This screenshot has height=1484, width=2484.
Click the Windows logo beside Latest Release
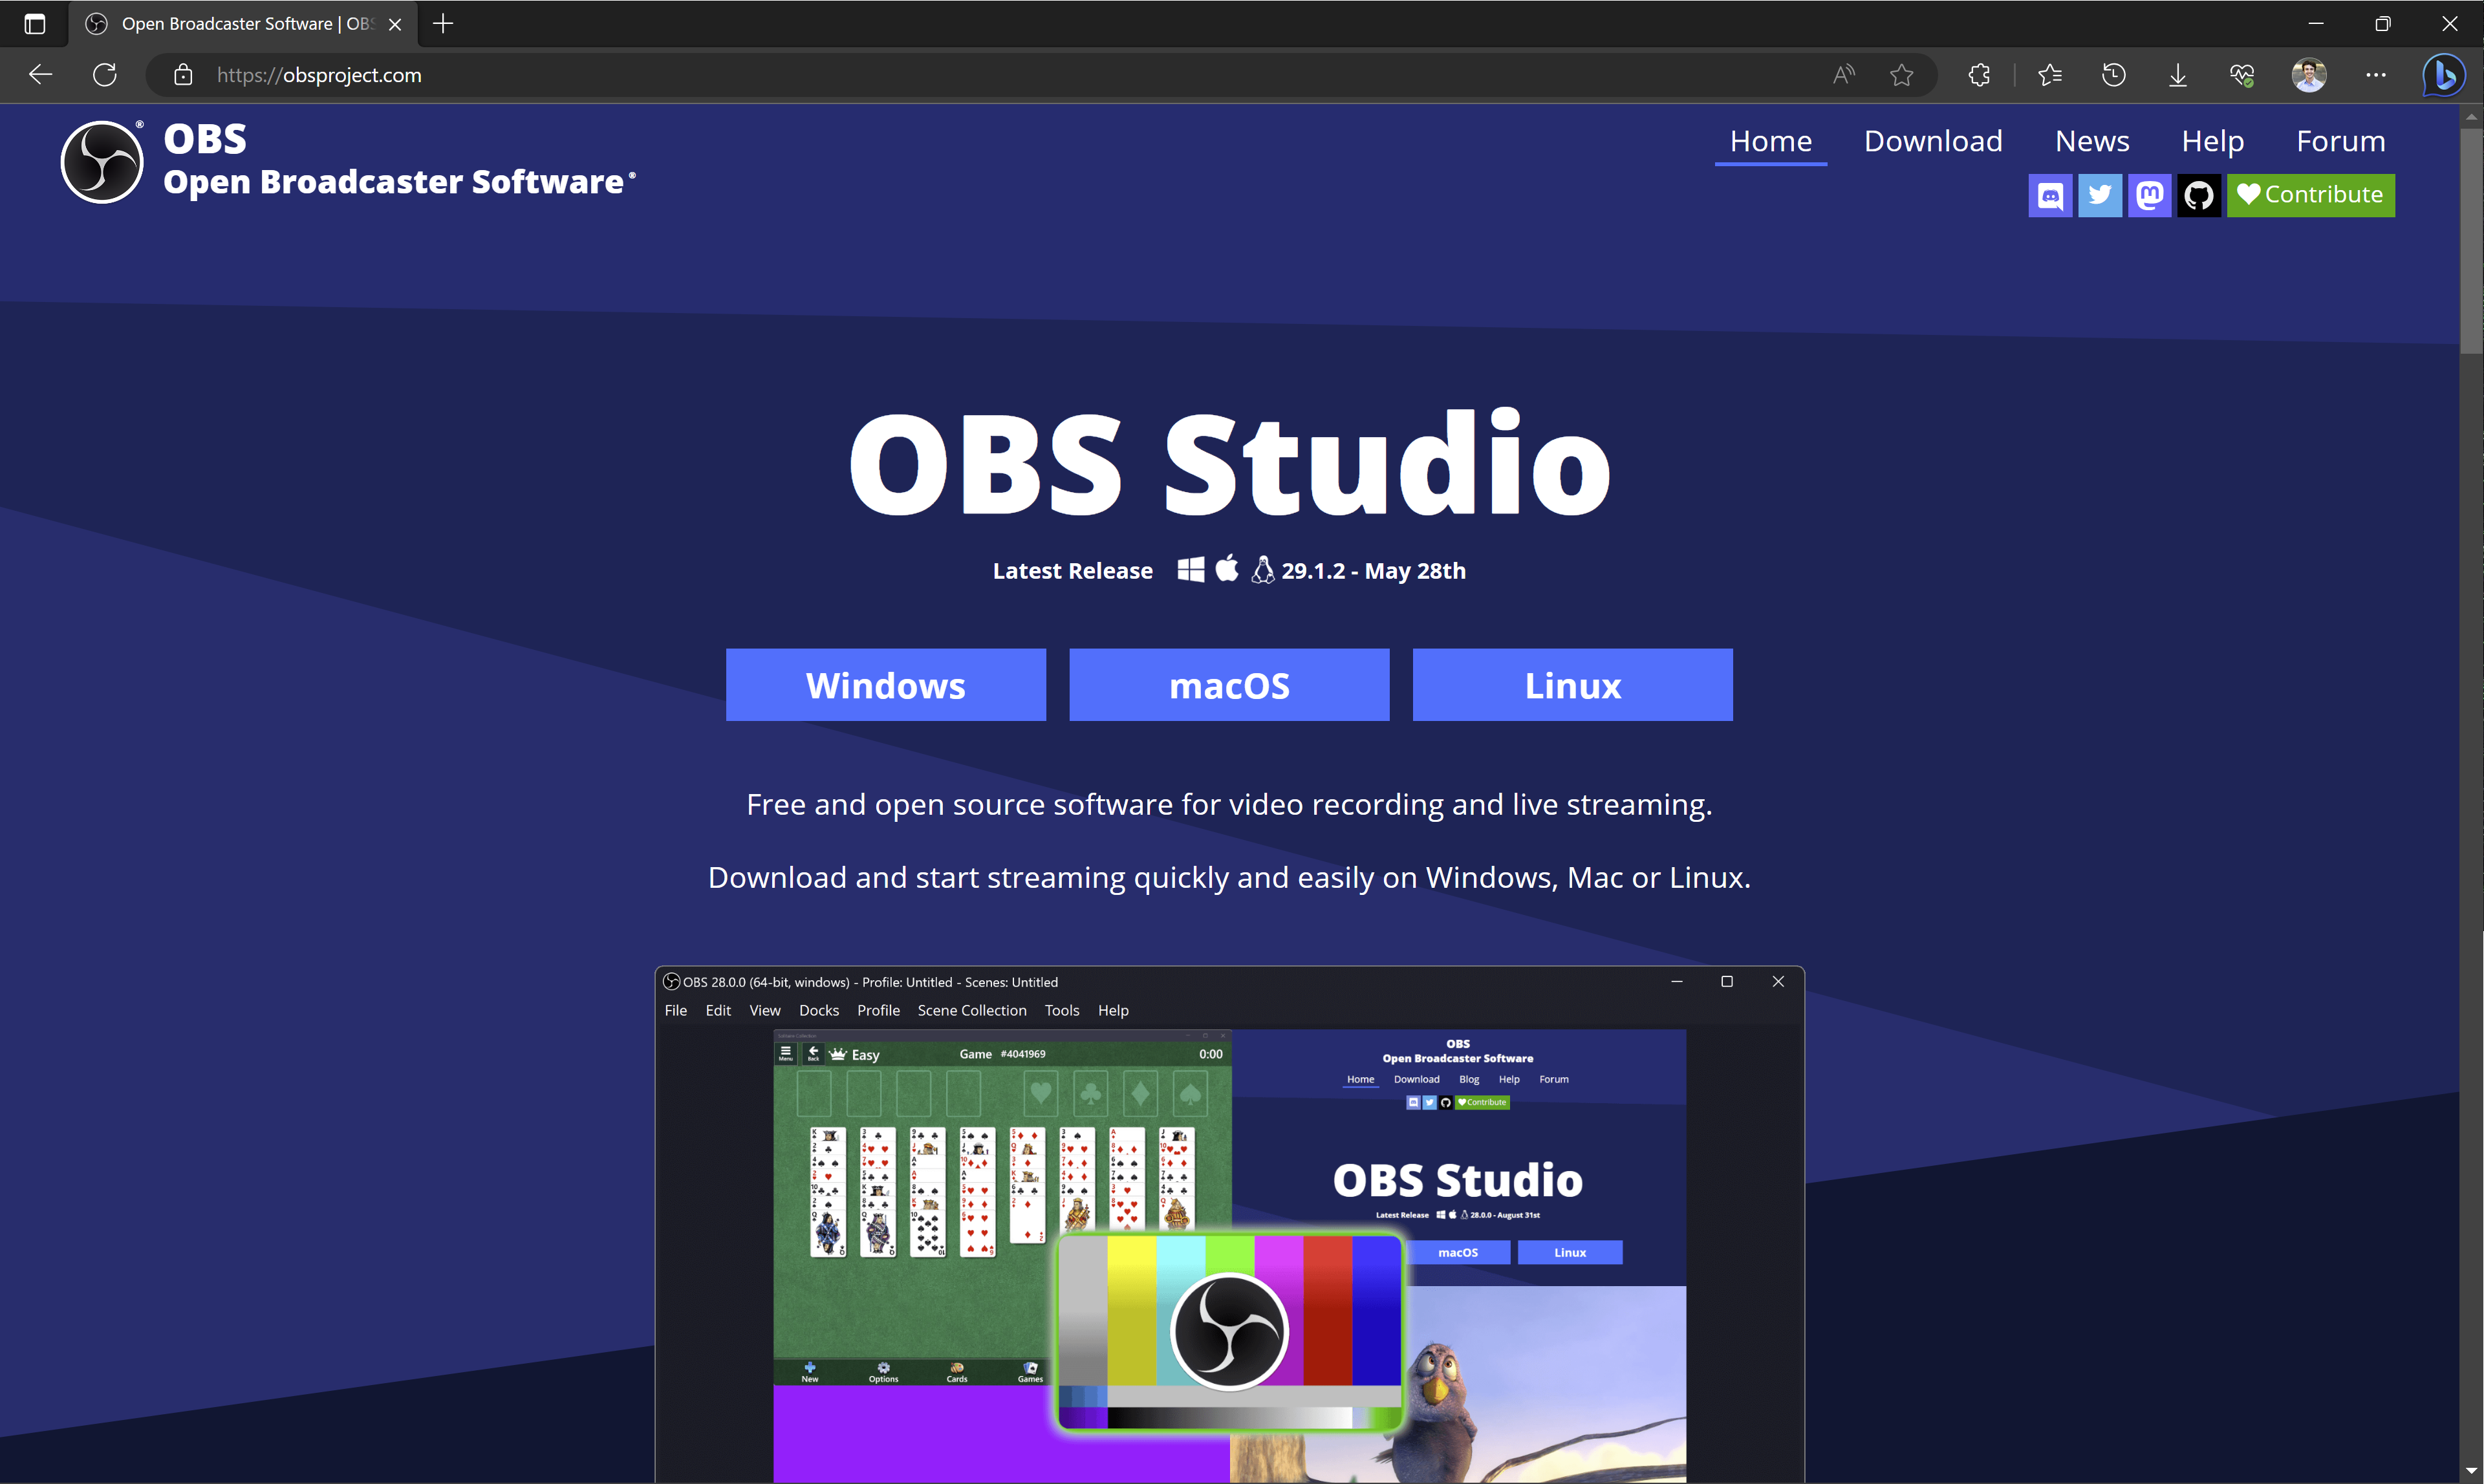click(1190, 569)
